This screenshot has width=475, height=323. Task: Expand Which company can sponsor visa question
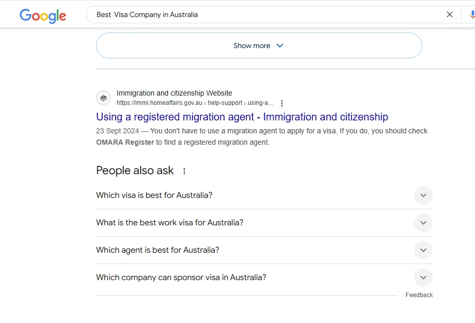pos(264,277)
